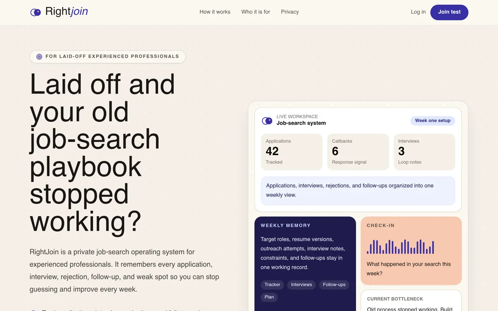Open the Privacy nav link

coord(290,12)
